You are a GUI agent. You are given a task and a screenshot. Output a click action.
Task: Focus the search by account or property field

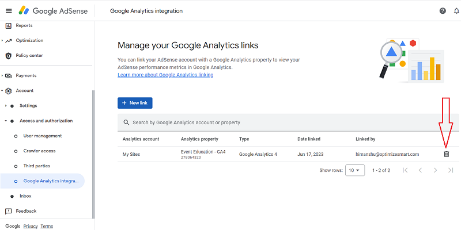(x=288, y=122)
